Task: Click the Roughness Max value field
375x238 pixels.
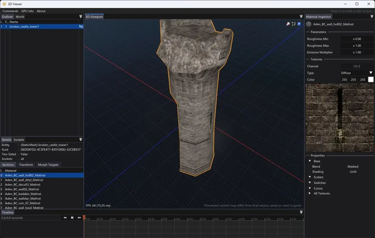Action: 357,45
